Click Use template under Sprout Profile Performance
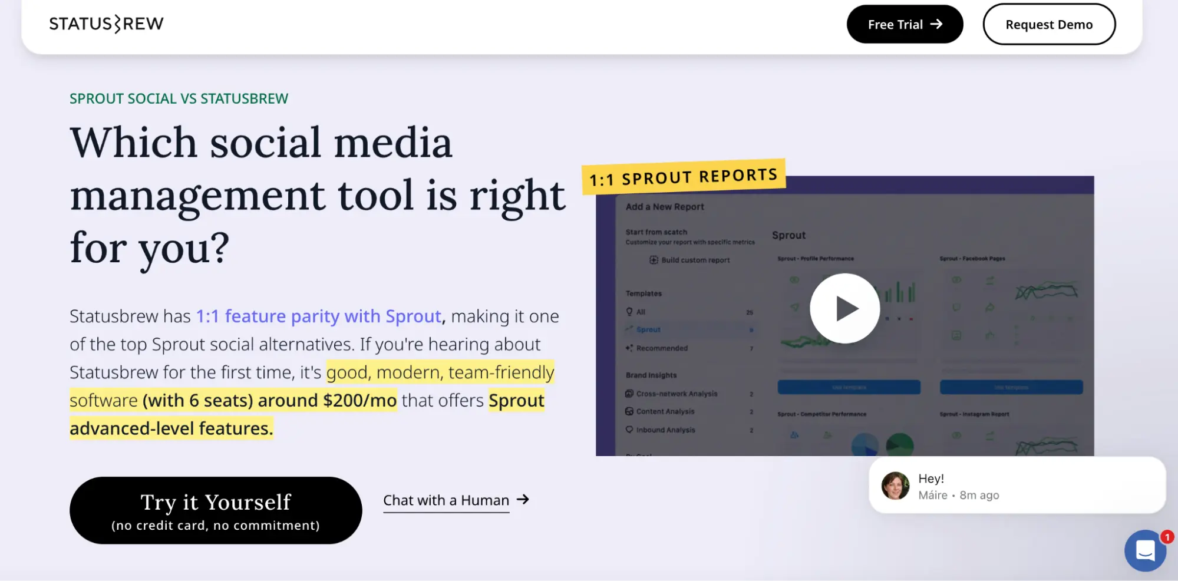Screen dimensions: 1178x581 point(849,387)
